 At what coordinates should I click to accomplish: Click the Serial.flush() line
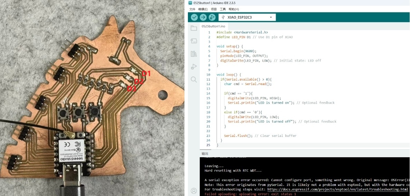point(260,136)
